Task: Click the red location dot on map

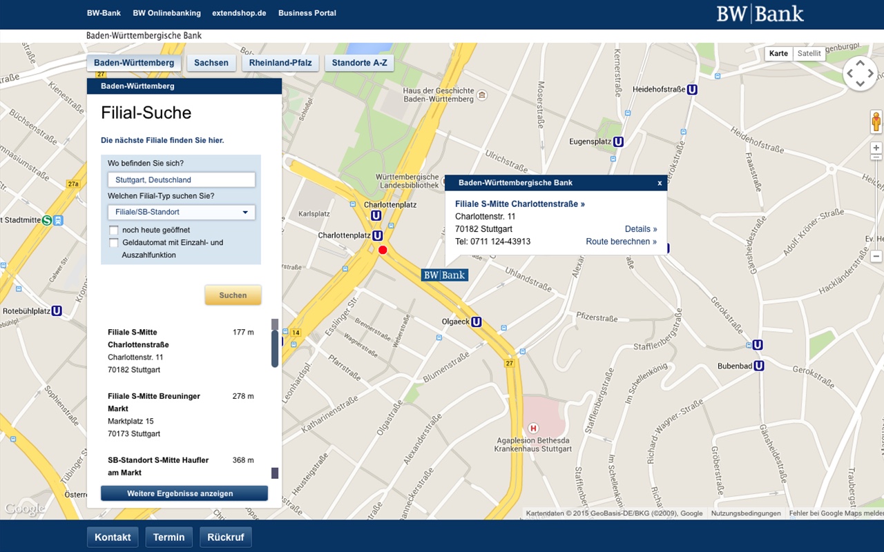Action: (383, 250)
